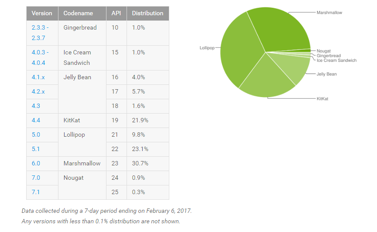The height and width of the screenshot is (232, 377).
Task: Open the 6.0 Marshmallow version link
Action: [35, 163]
